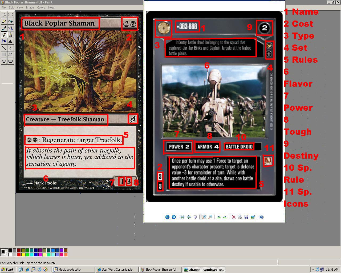The height and width of the screenshot is (273, 341).
Task: Pick bright red from the color palette
Action: click(19, 254)
